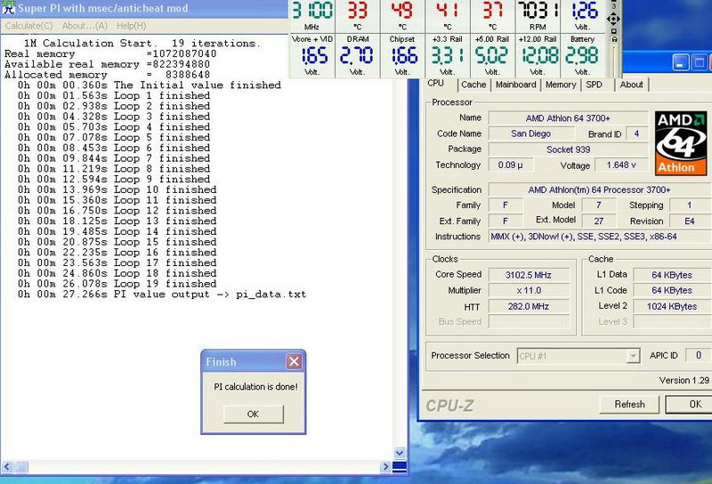Switch to the Mainboard tab

coord(516,85)
